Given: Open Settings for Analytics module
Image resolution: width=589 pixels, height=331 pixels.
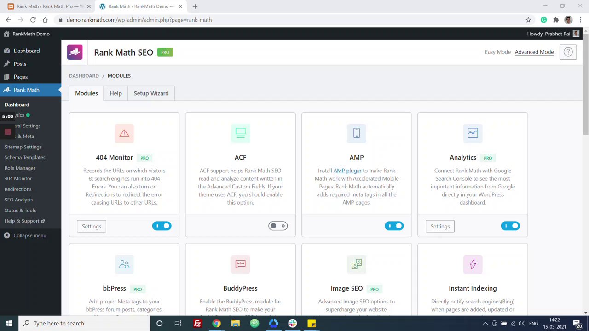Looking at the screenshot, I should pos(440,226).
